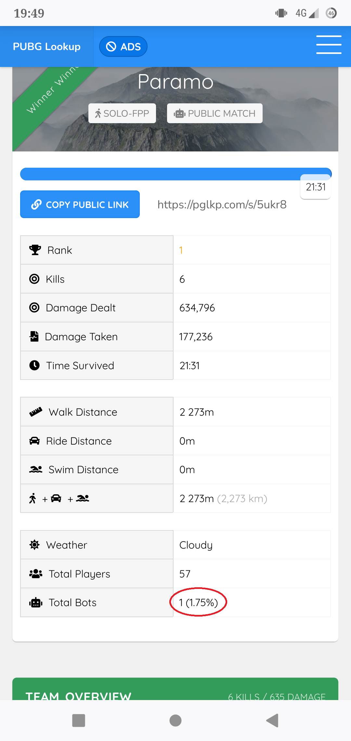351x741 pixels.
Task: Click the trophy icon beside Rank
Action: 35,250
